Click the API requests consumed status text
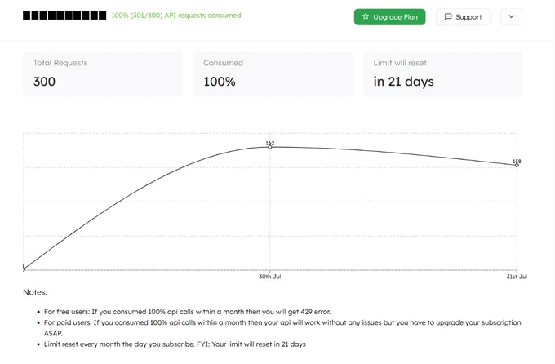The height and width of the screenshot is (364, 555). click(x=176, y=16)
